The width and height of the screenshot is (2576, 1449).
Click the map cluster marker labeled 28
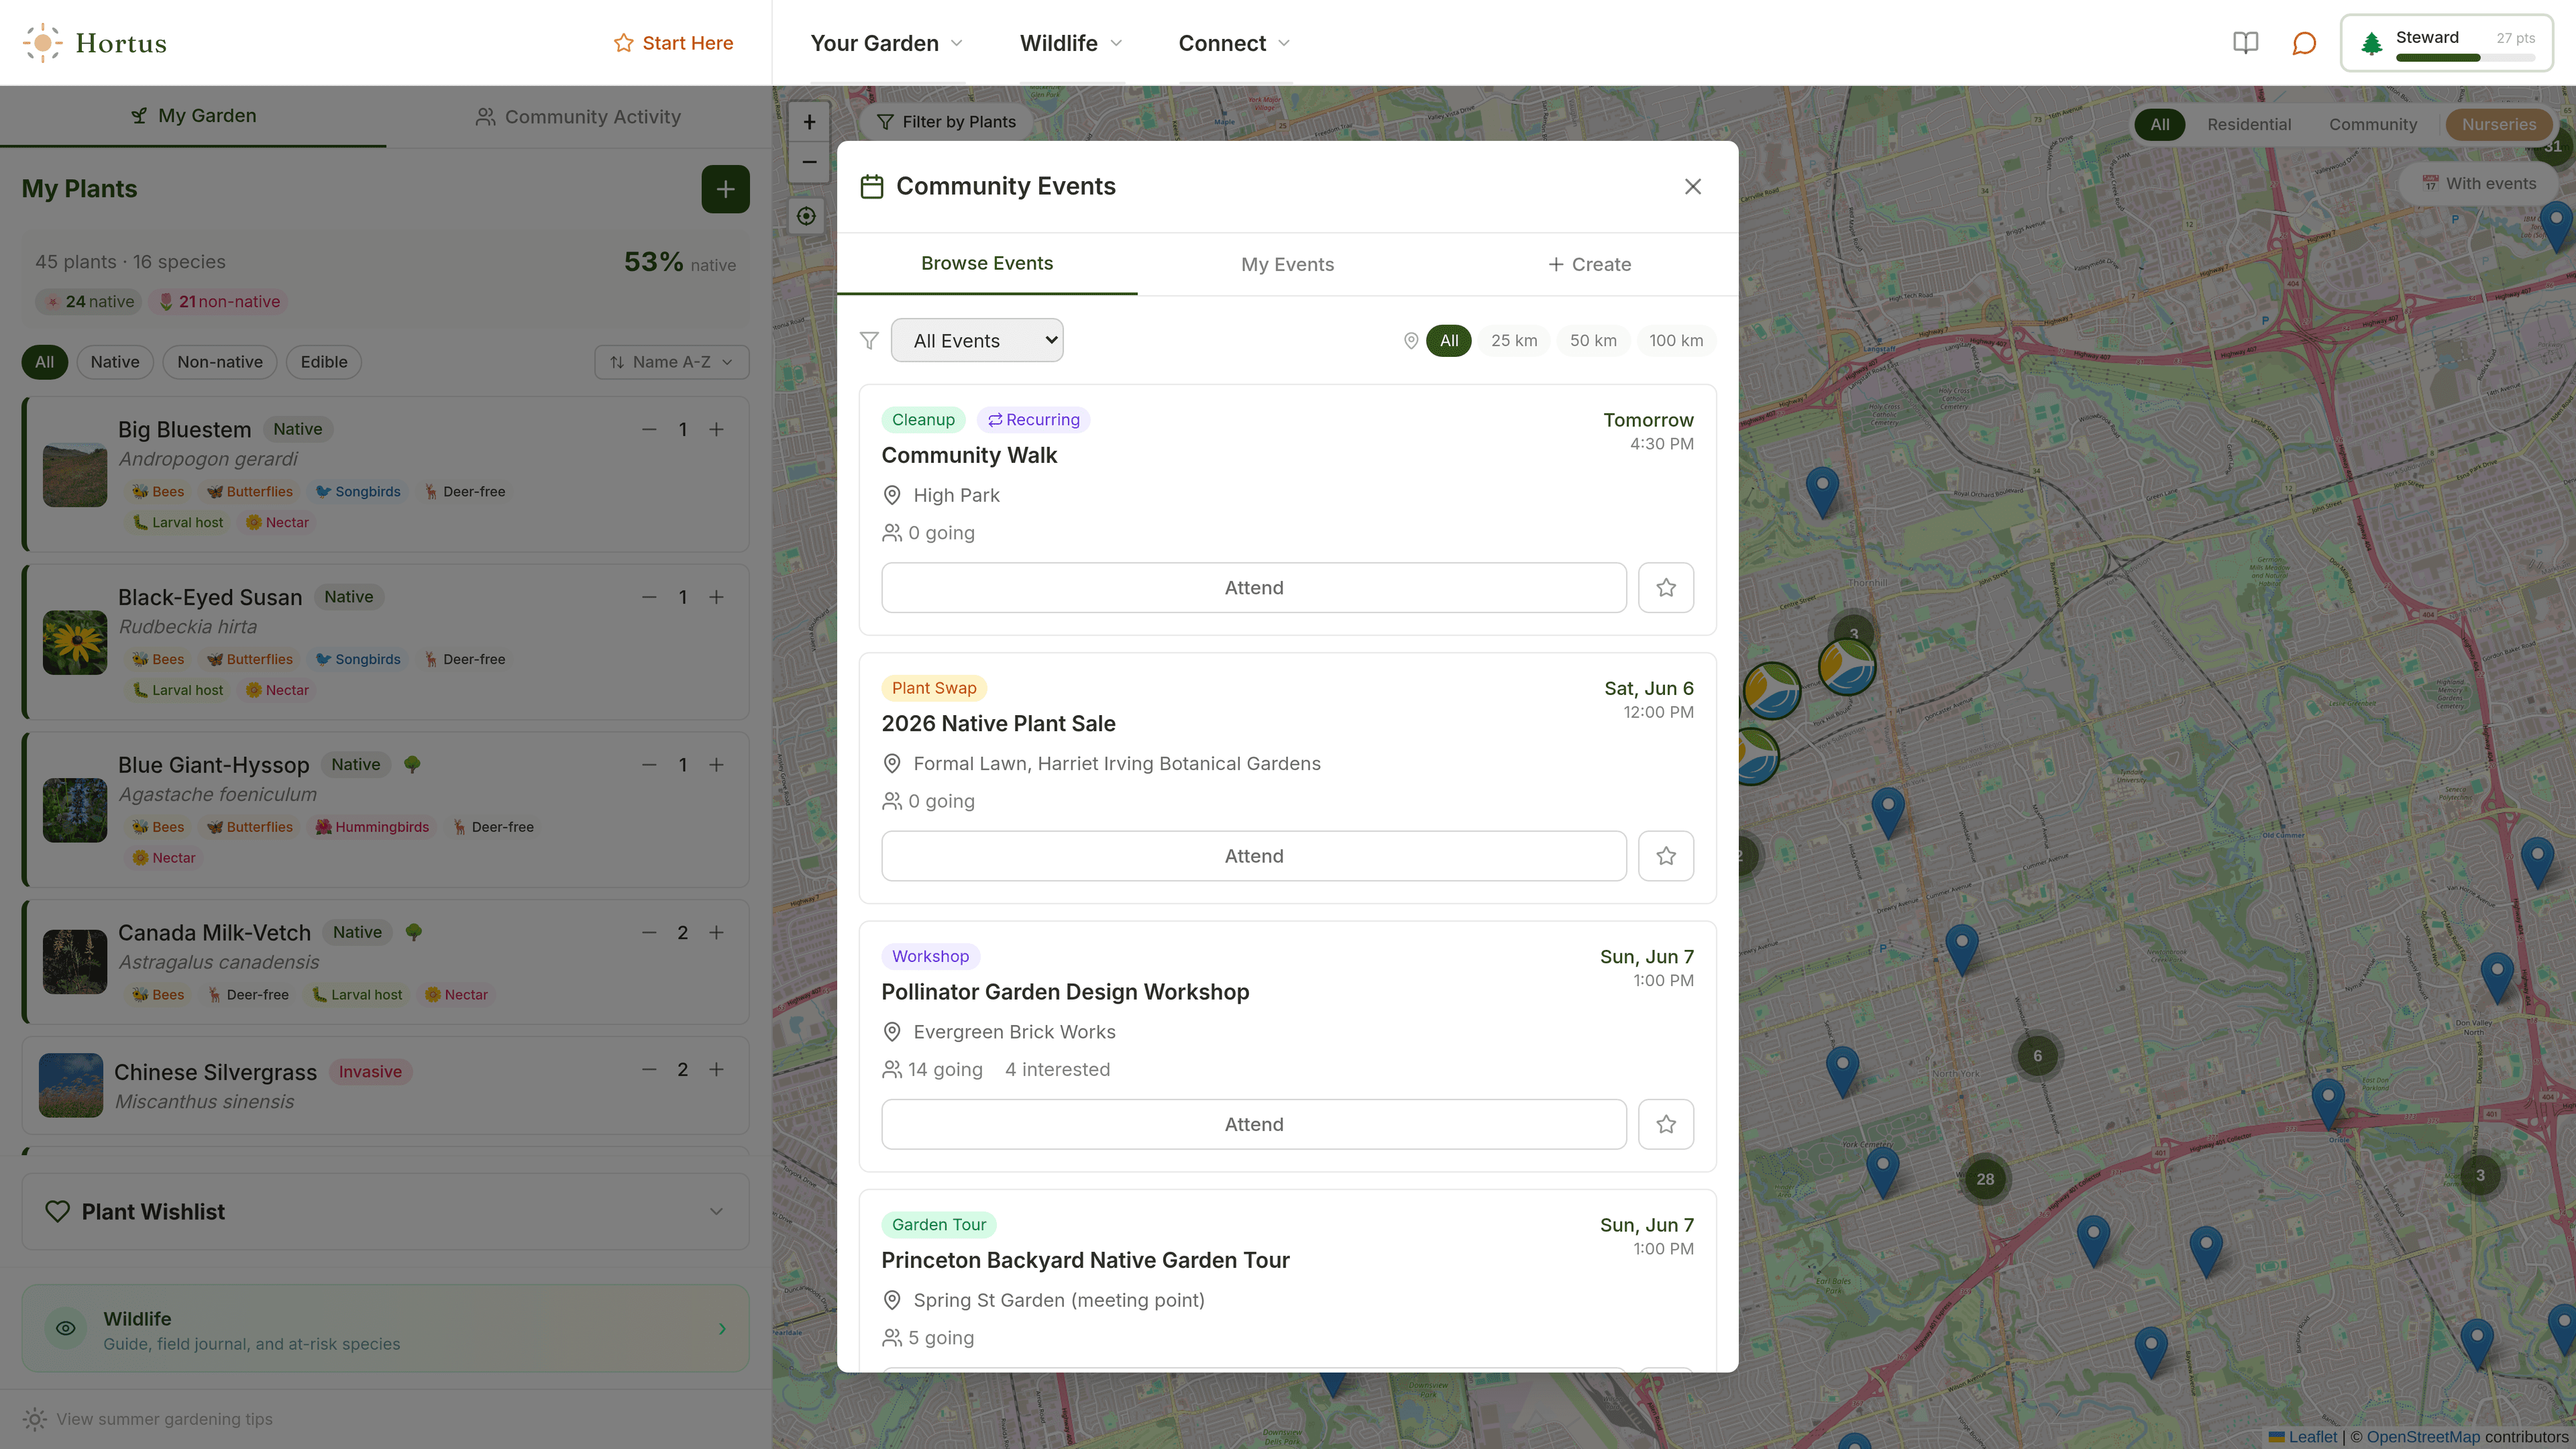pyautogui.click(x=1985, y=1179)
